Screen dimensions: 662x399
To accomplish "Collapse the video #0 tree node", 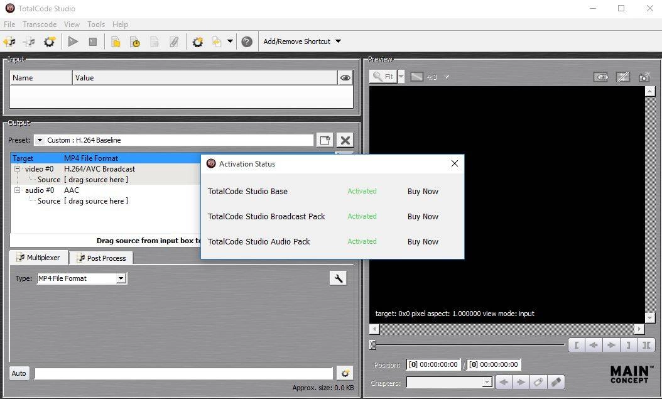I will (x=18, y=169).
